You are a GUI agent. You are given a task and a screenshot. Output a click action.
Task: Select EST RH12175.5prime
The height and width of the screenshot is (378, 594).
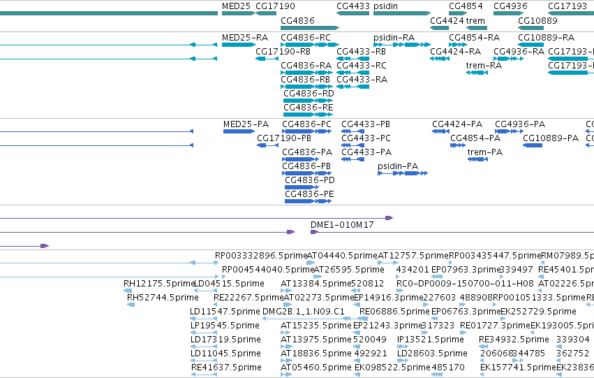click(x=158, y=284)
